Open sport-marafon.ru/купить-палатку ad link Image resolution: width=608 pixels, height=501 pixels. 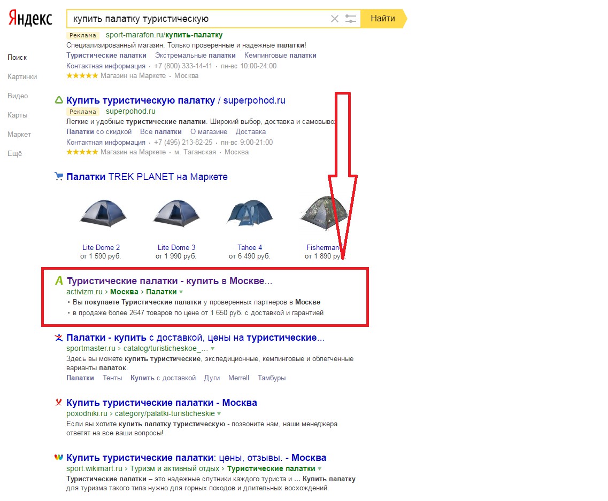[164, 35]
